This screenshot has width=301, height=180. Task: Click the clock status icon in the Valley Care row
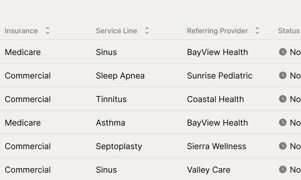282,169
